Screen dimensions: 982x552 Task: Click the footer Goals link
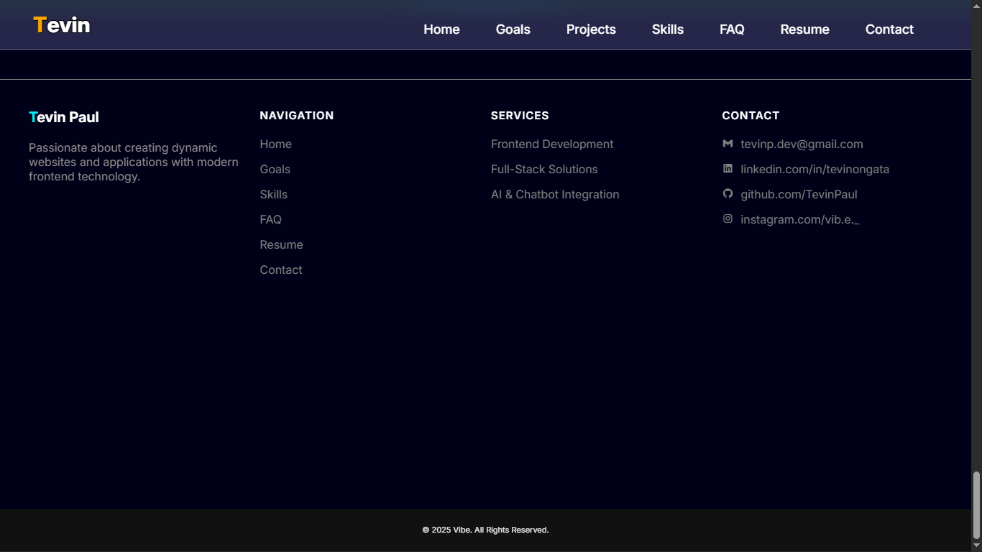[275, 170]
